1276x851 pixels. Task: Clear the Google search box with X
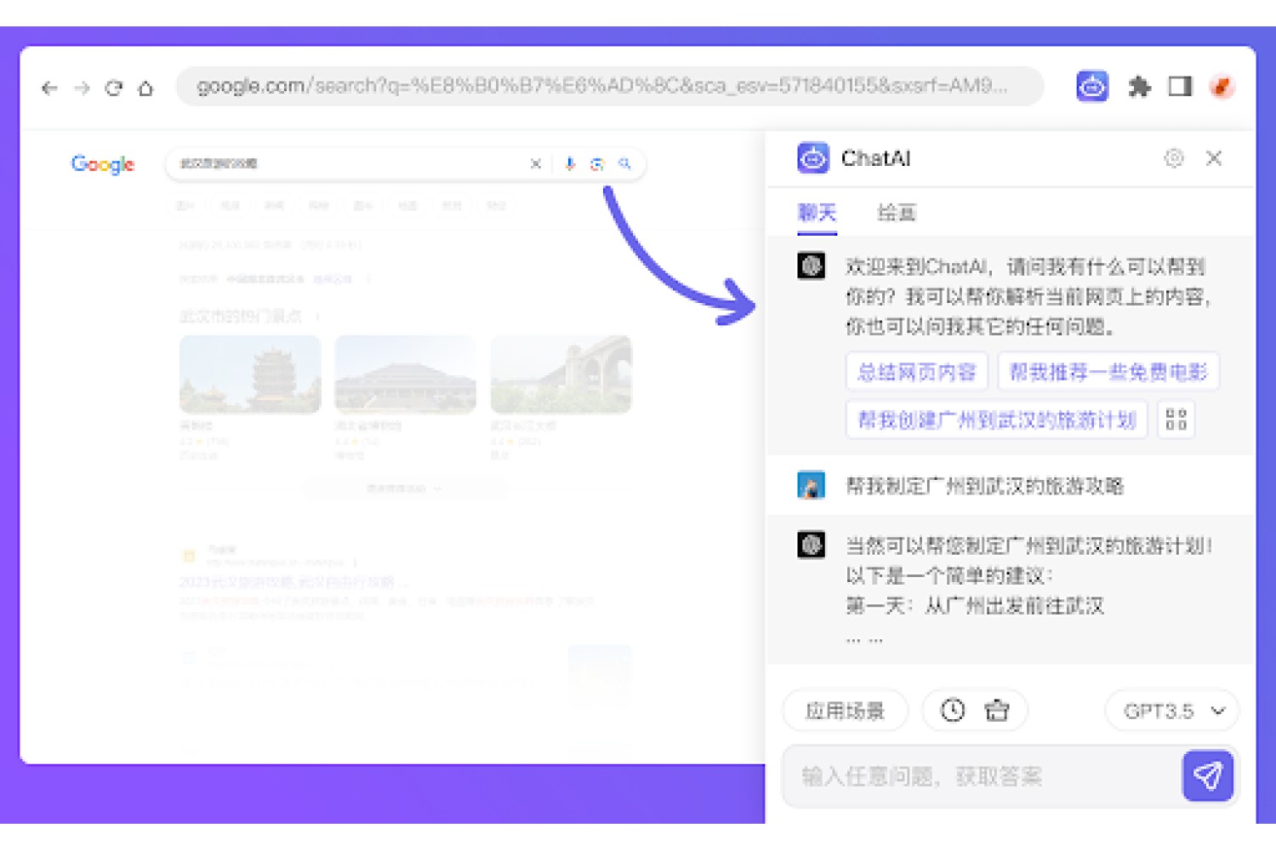coord(536,163)
